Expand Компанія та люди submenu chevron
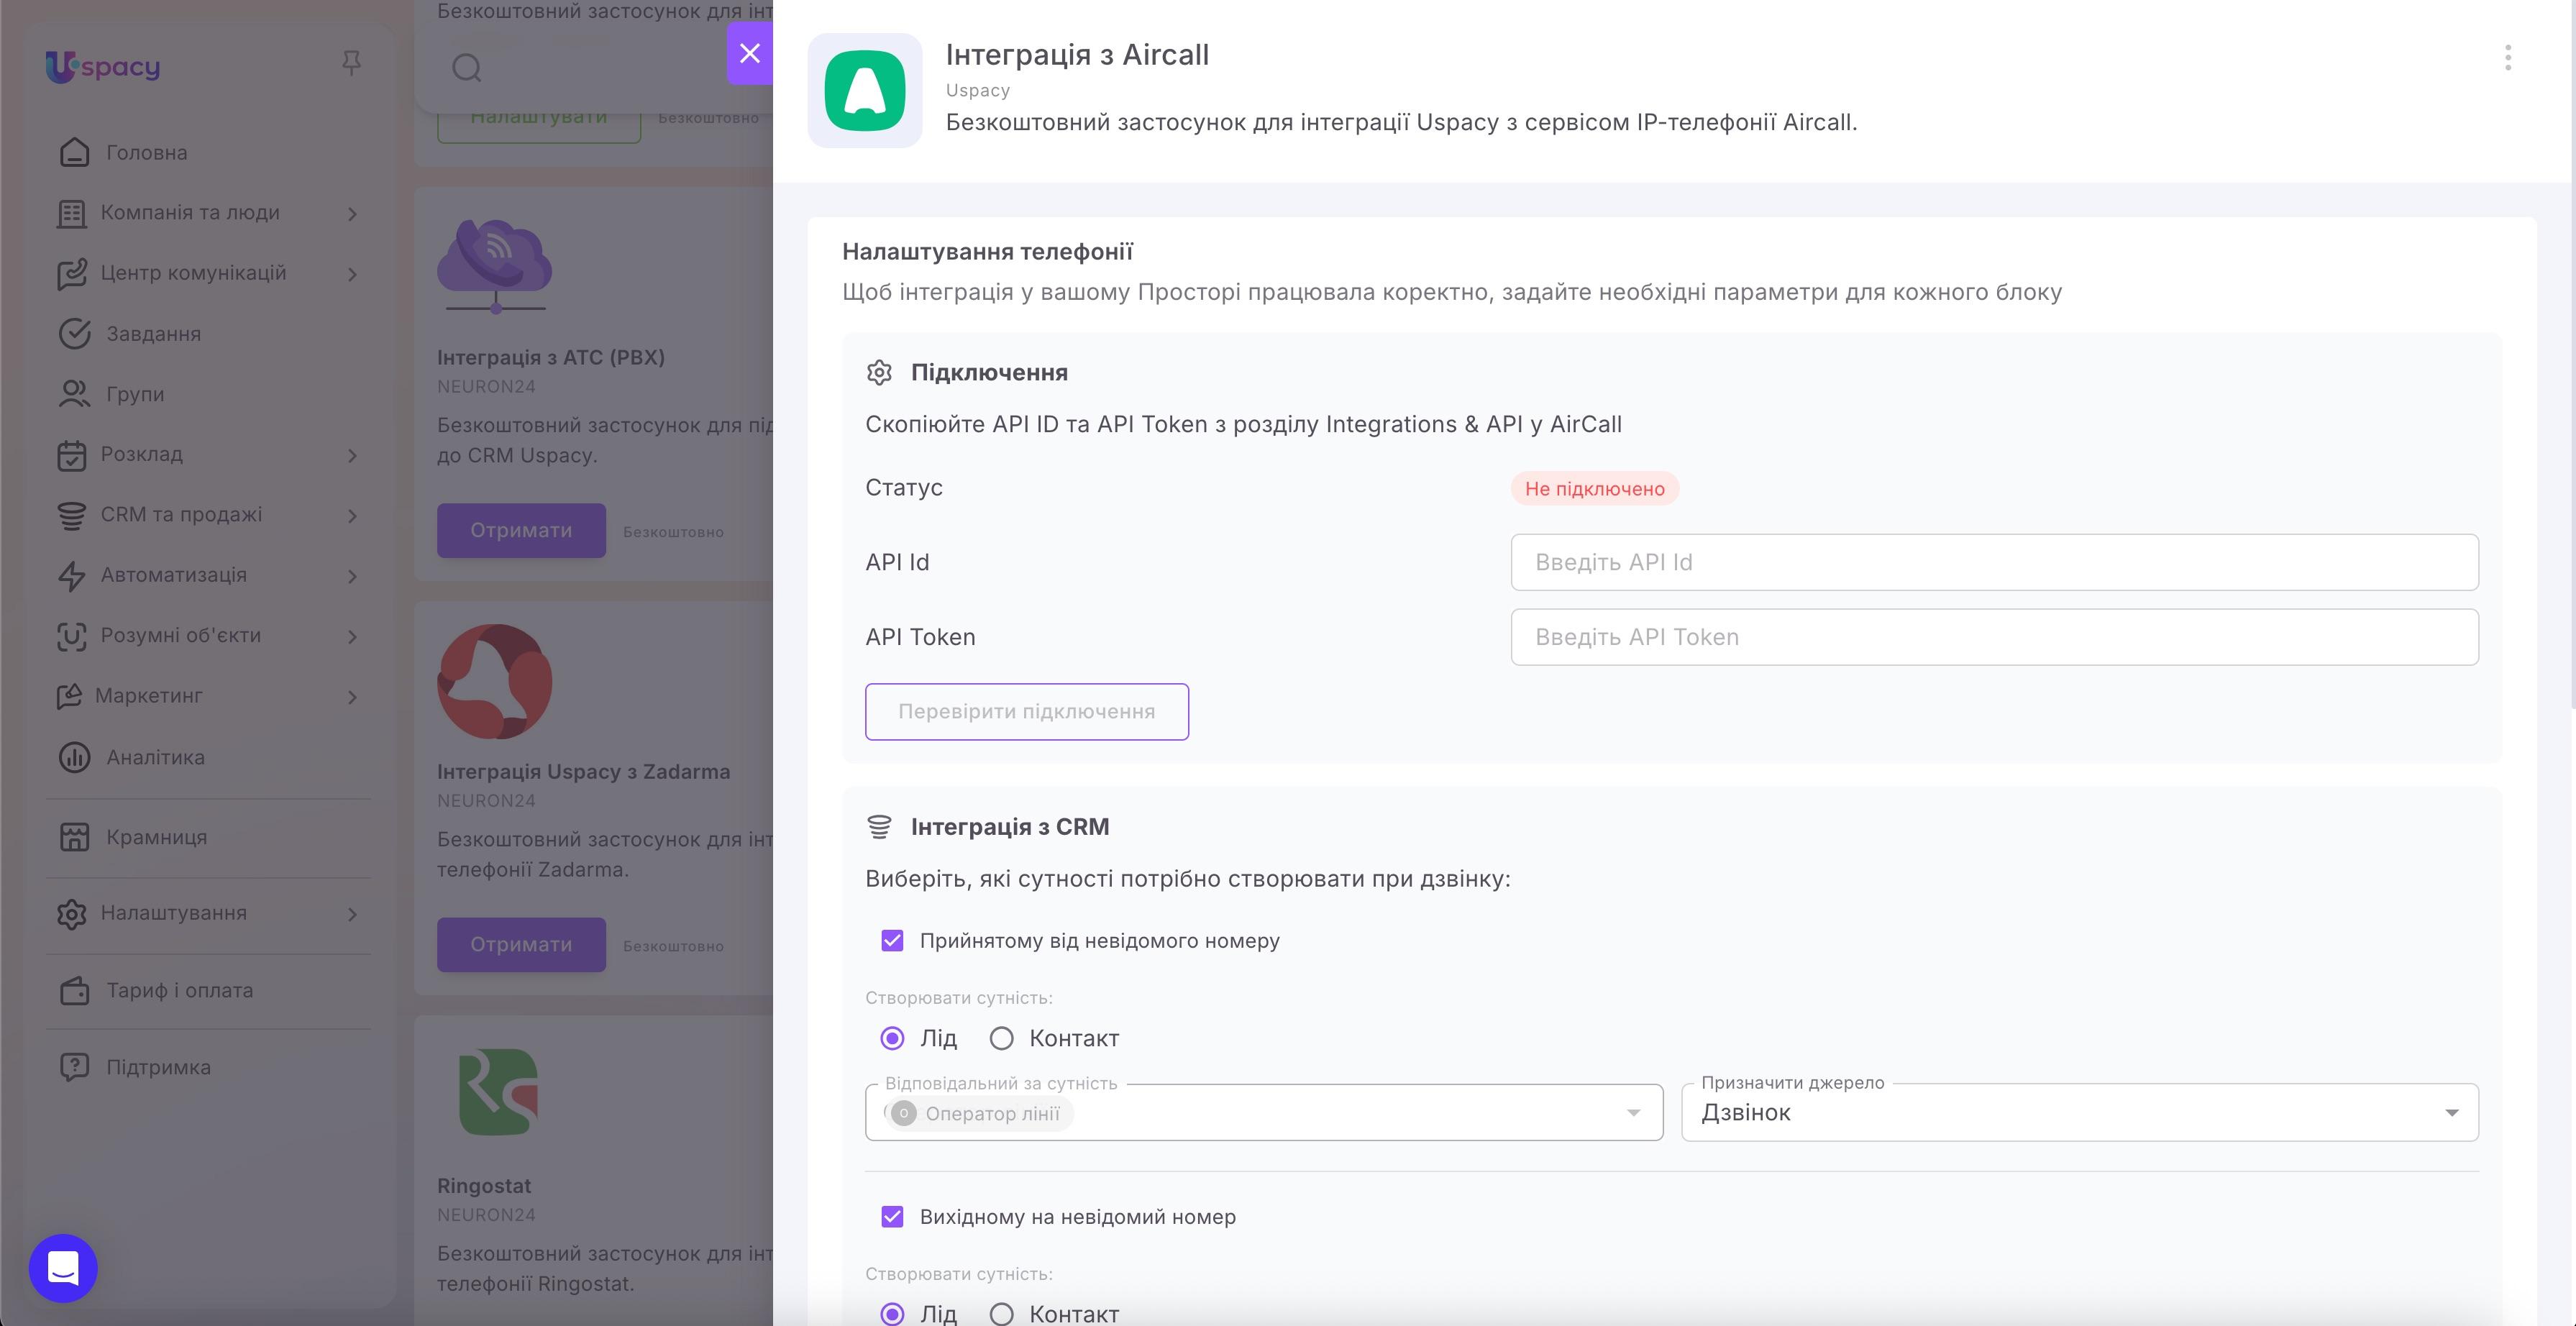This screenshot has width=2576, height=1326. pos(352,214)
